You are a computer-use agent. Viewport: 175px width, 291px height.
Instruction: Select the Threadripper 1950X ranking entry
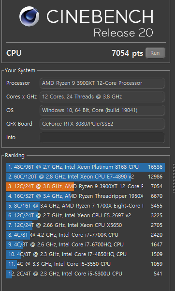(x=86, y=196)
